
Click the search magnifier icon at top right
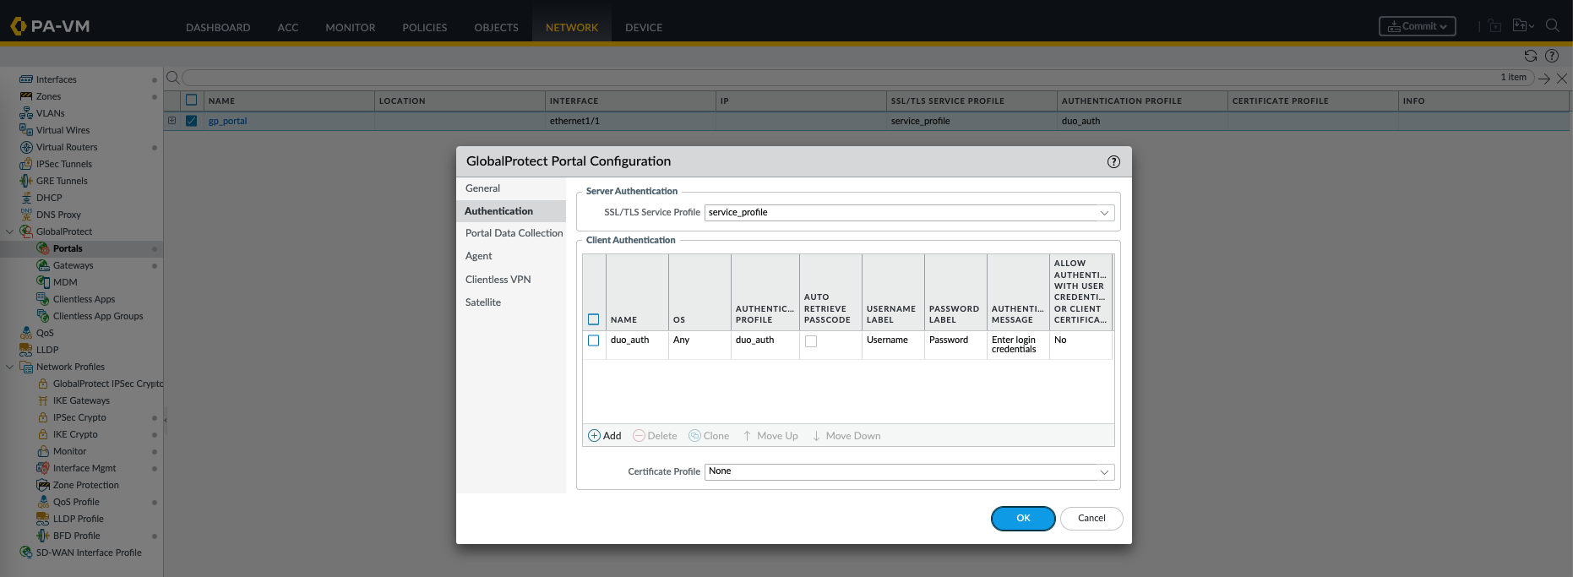pos(1552,26)
